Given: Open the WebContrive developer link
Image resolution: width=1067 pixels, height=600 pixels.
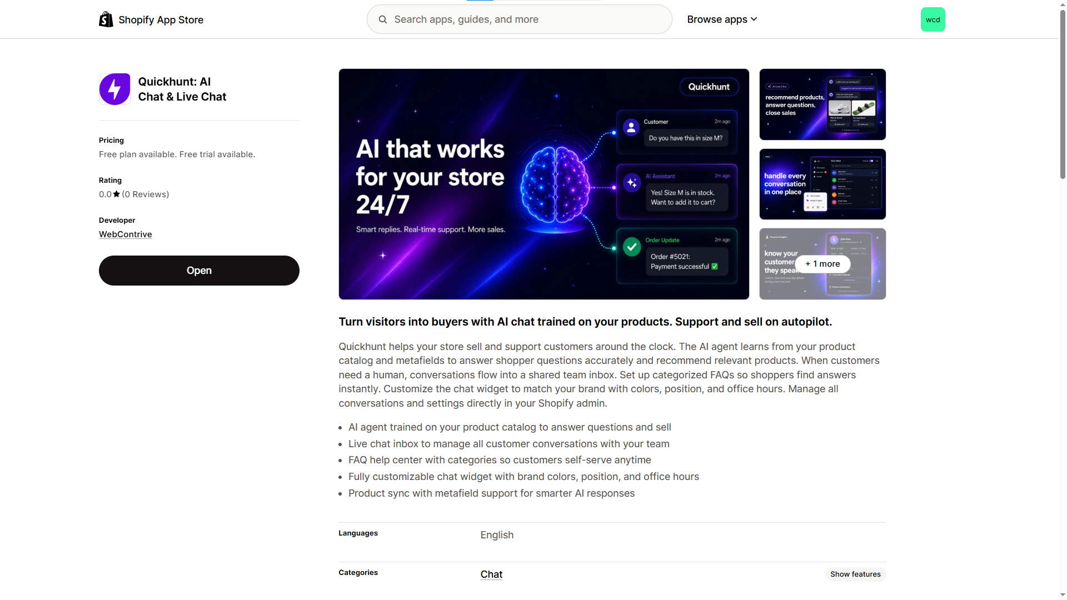Looking at the screenshot, I should (126, 234).
